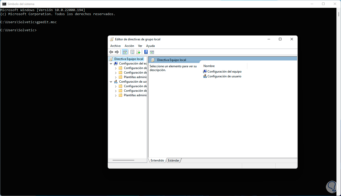The height and width of the screenshot is (196, 341).
Task: Select Plantillas folder under Configuración del equipo
Action: tap(135, 77)
